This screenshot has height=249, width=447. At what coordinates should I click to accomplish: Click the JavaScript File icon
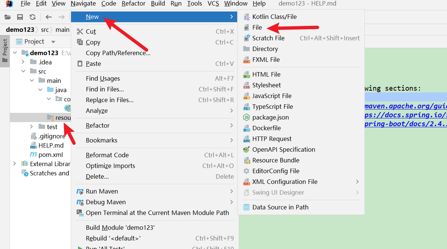[x=246, y=96]
